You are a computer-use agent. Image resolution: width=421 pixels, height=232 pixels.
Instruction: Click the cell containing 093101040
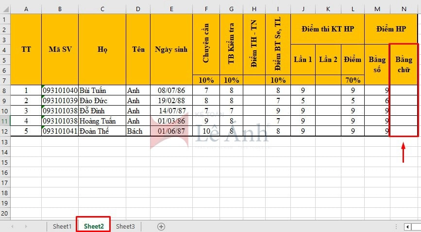tap(60, 90)
